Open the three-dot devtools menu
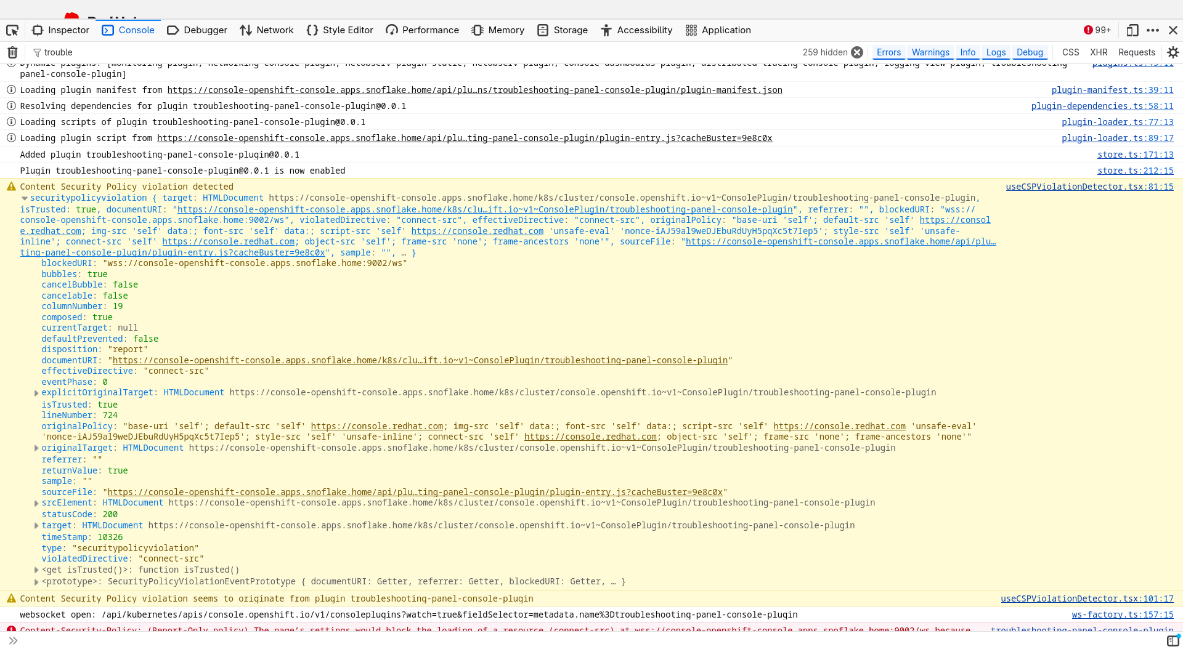Viewport: 1183px width, 665px height. [x=1153, y=30]
